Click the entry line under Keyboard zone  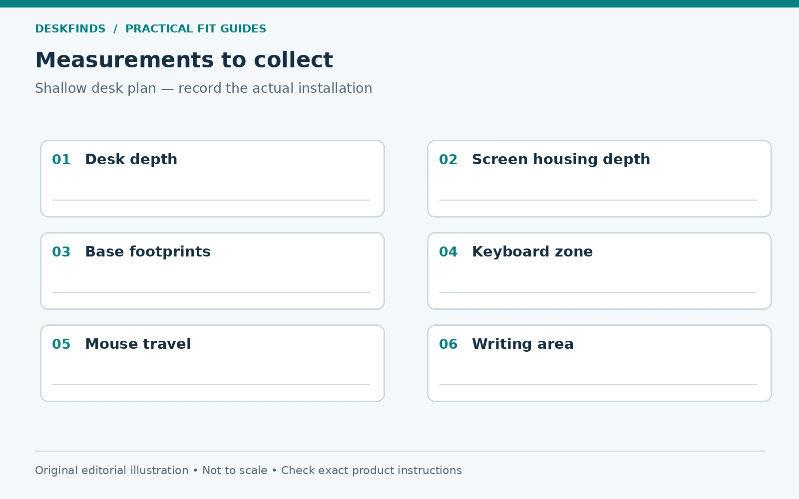pyautogui.click(x=598, y=292)
